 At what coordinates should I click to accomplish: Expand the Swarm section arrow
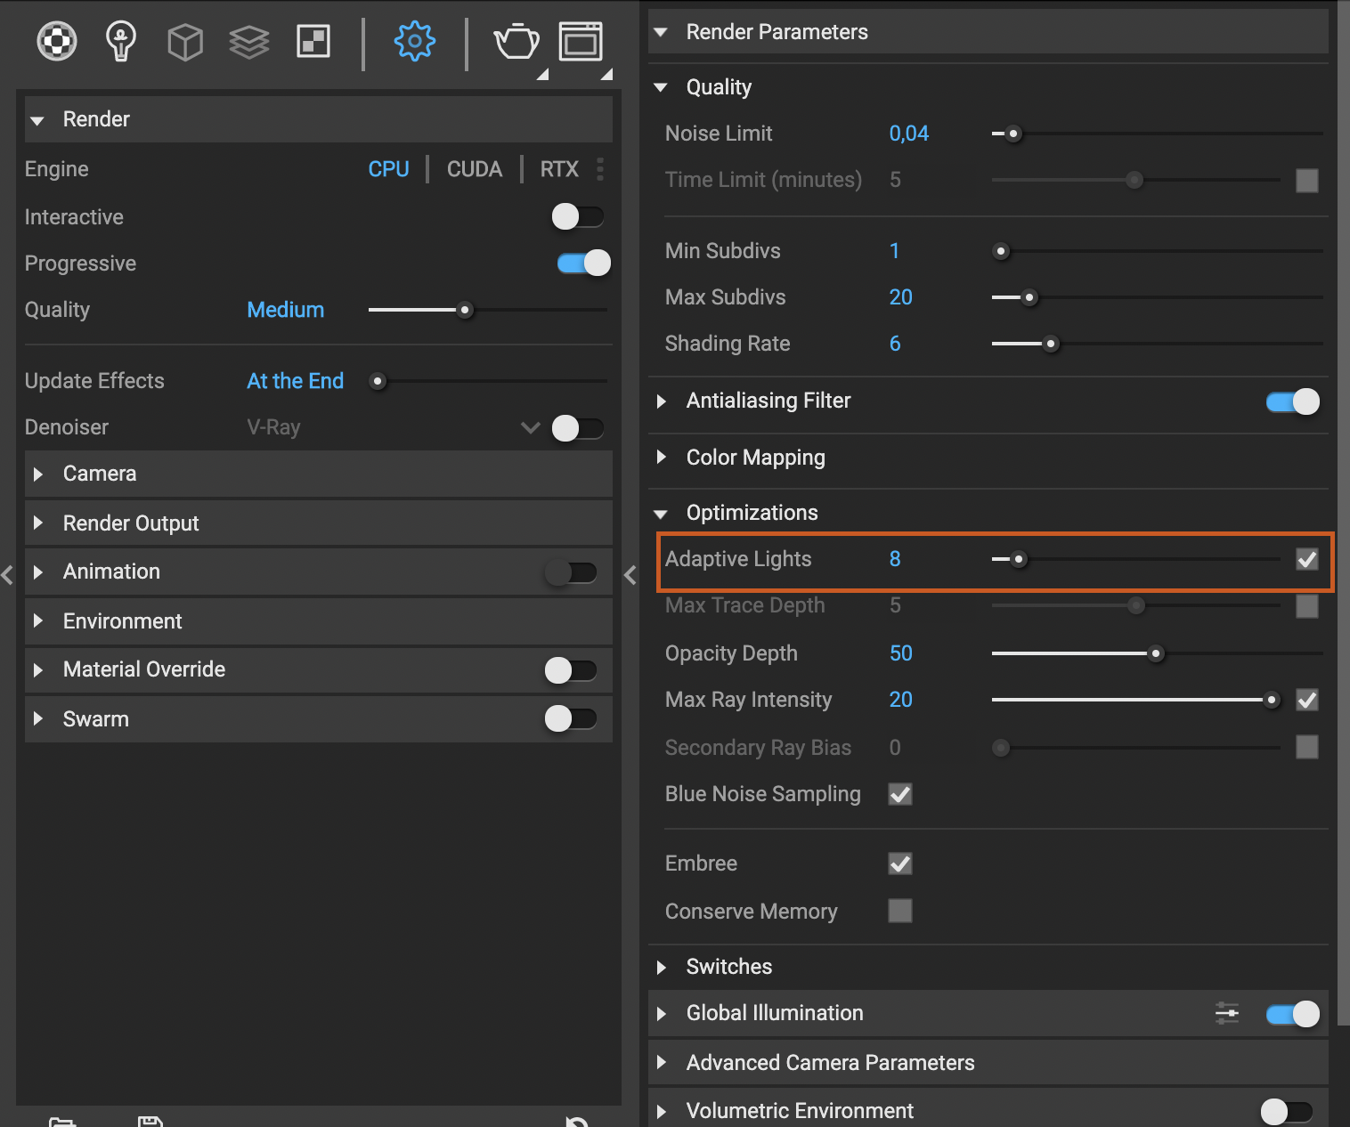coord(38,718)
